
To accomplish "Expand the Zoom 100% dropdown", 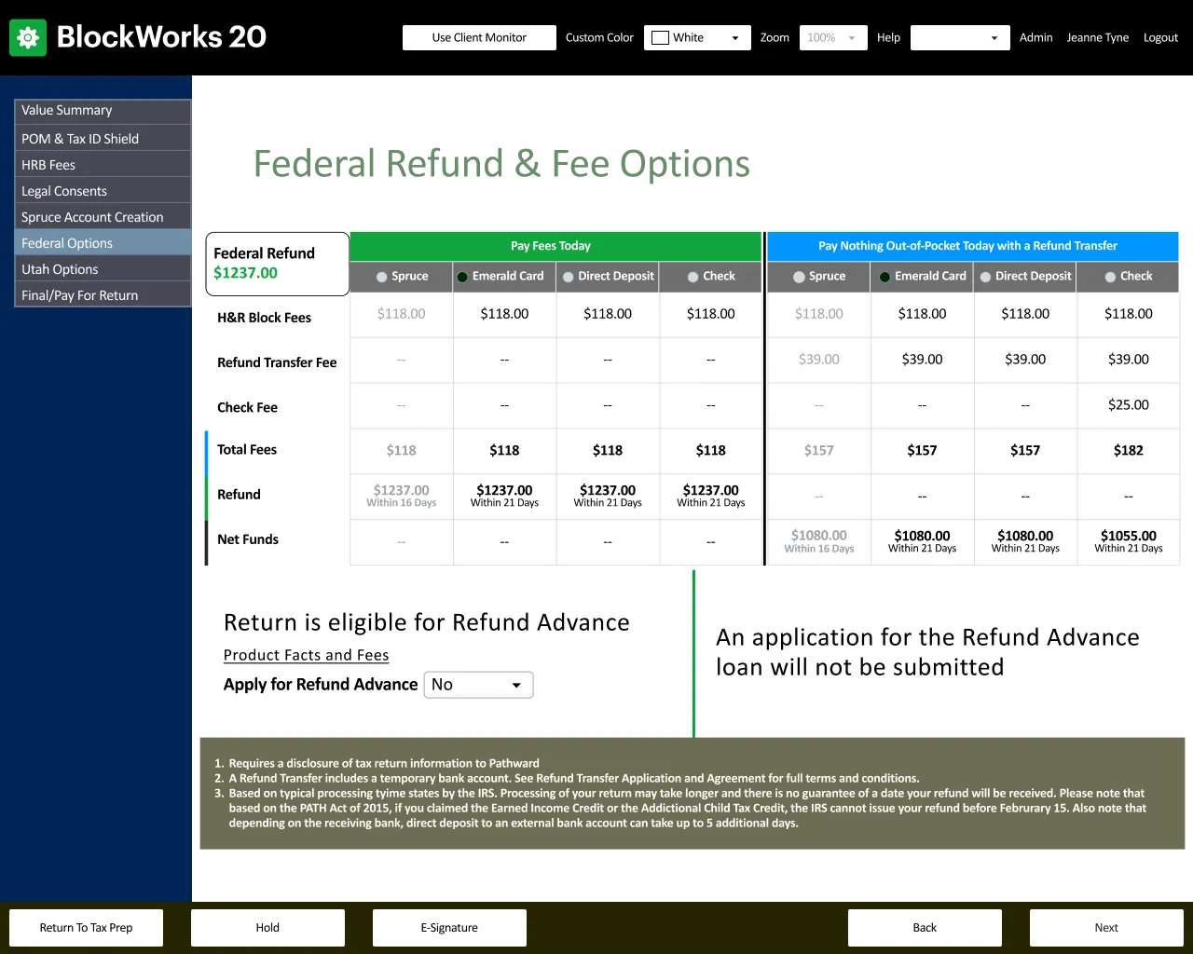I will pos(833,38).
